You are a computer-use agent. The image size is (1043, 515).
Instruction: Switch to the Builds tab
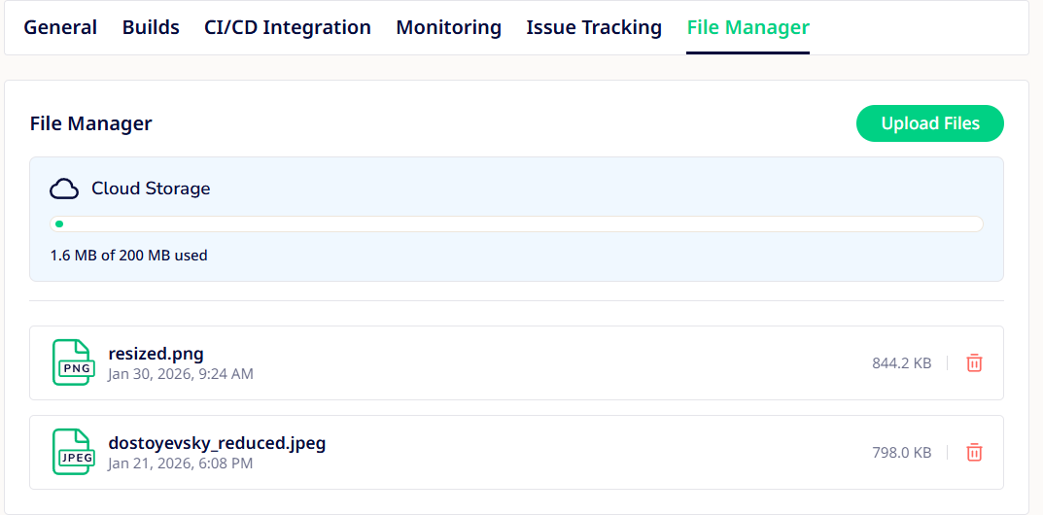click(151, 28)
